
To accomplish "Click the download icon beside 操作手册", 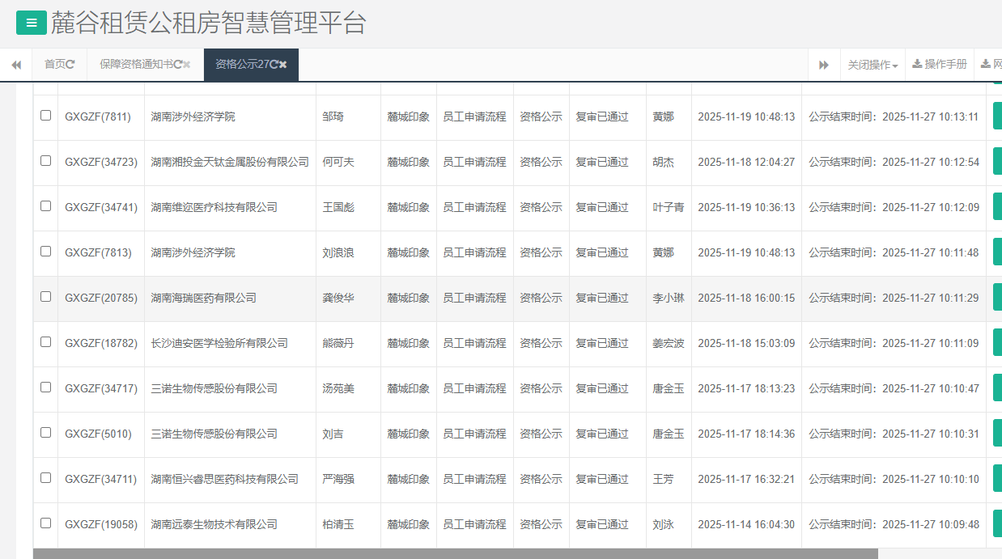I will coord(915,64).
